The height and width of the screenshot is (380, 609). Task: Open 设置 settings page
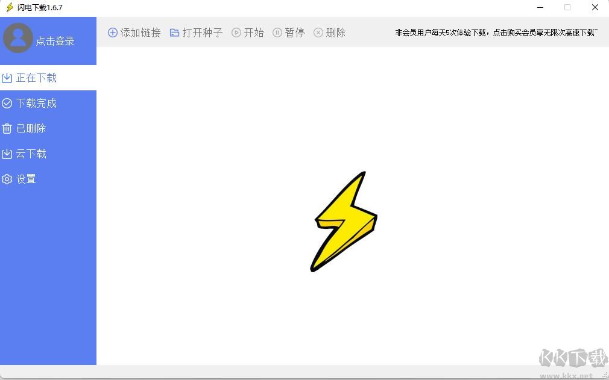pyautogui.click(x=48, y=179)
